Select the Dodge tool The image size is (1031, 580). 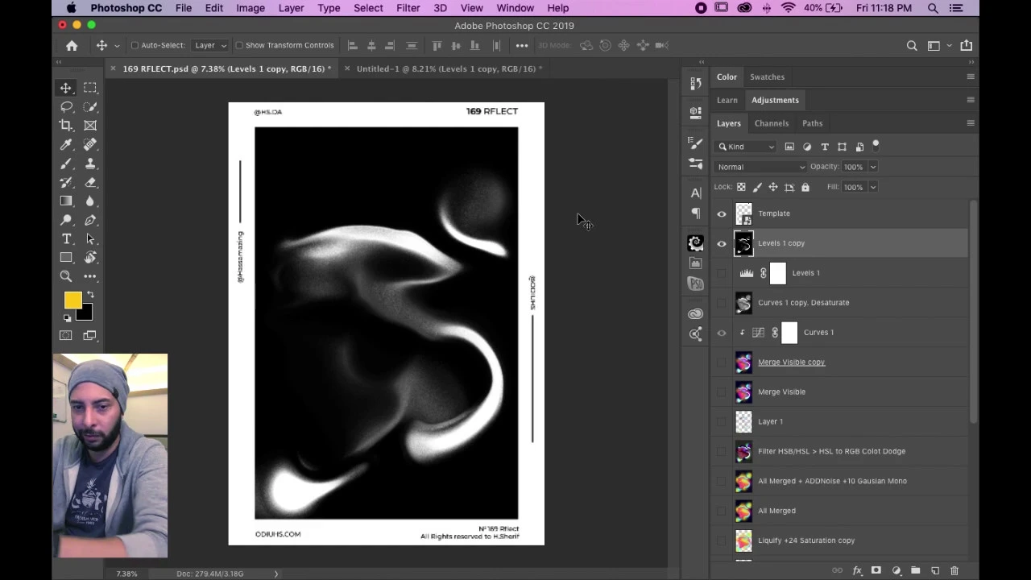(x=66, y=220)
